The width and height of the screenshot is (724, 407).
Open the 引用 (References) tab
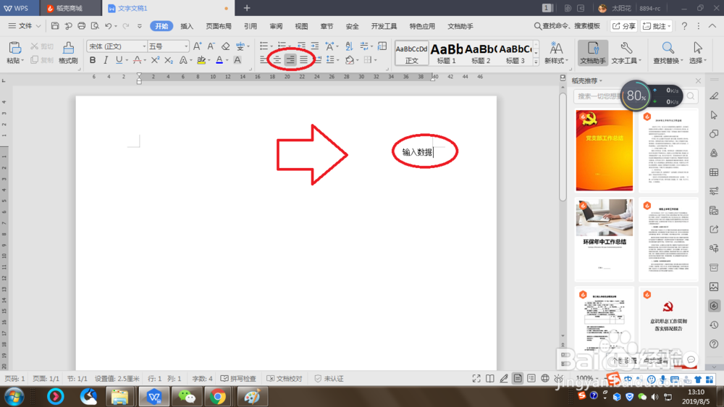[x=251, y=26]
